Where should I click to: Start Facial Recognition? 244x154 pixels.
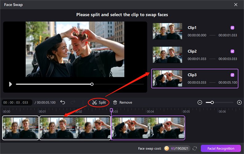[221, 148]
